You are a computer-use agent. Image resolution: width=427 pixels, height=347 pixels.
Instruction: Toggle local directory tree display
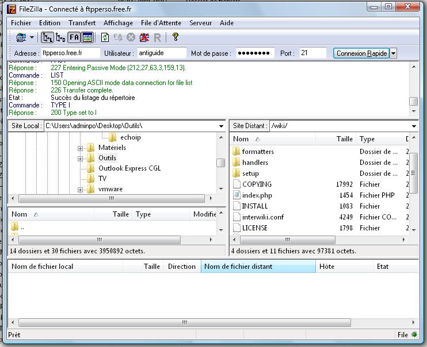pyautogui.click(x=47, y=37)
